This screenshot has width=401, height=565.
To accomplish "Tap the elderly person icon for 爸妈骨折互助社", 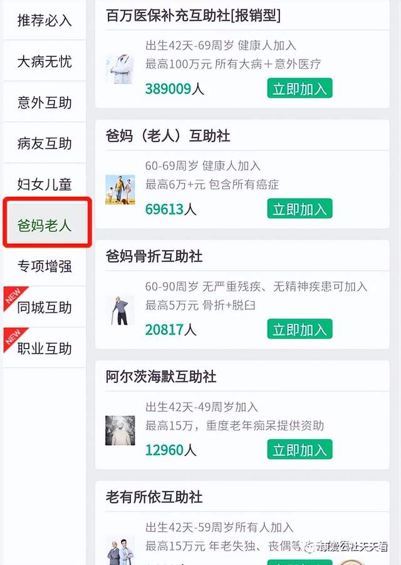I will click(x=120, y=310).
